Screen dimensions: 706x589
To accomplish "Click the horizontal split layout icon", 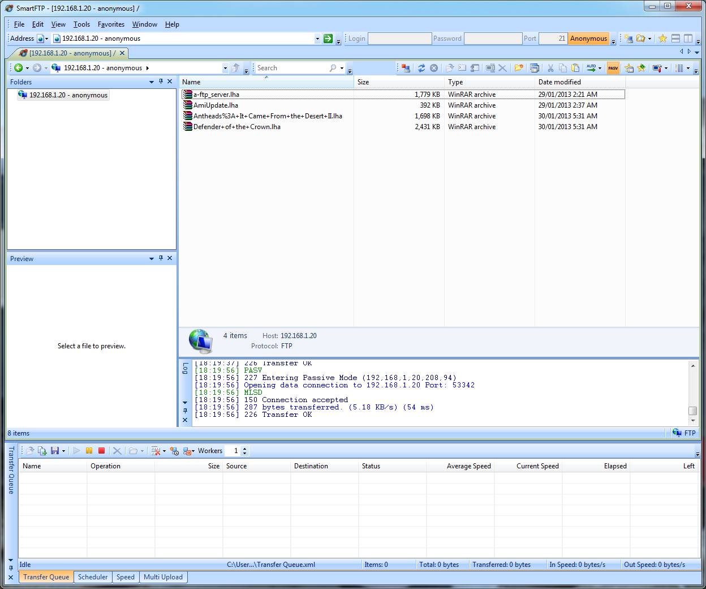I will (x=675, y=39).
